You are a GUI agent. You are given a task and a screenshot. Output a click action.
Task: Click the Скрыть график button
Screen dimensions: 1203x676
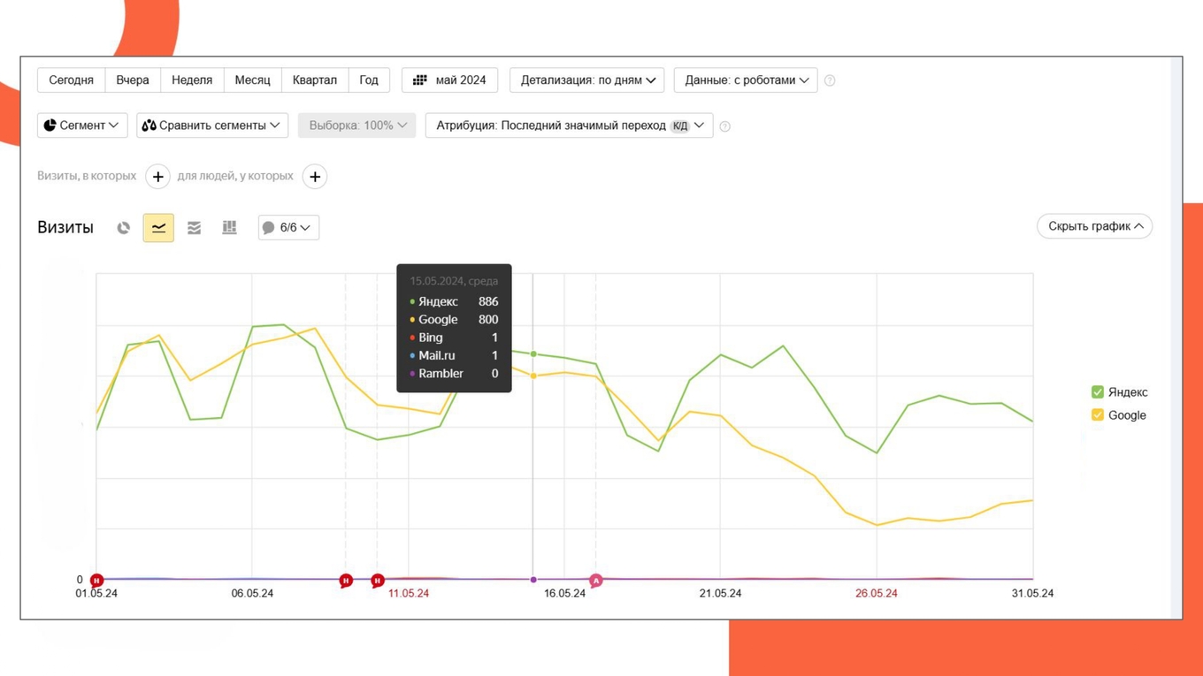1094,226
